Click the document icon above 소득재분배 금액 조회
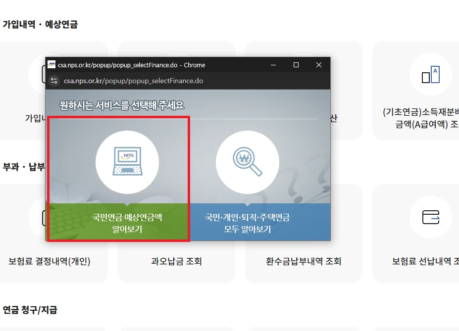 click(430, 75)
